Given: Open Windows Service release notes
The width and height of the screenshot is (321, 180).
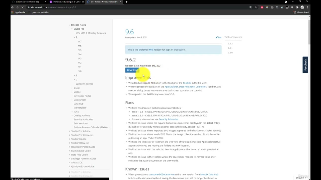Looking at the screenshot, I should tap(85, 84).
